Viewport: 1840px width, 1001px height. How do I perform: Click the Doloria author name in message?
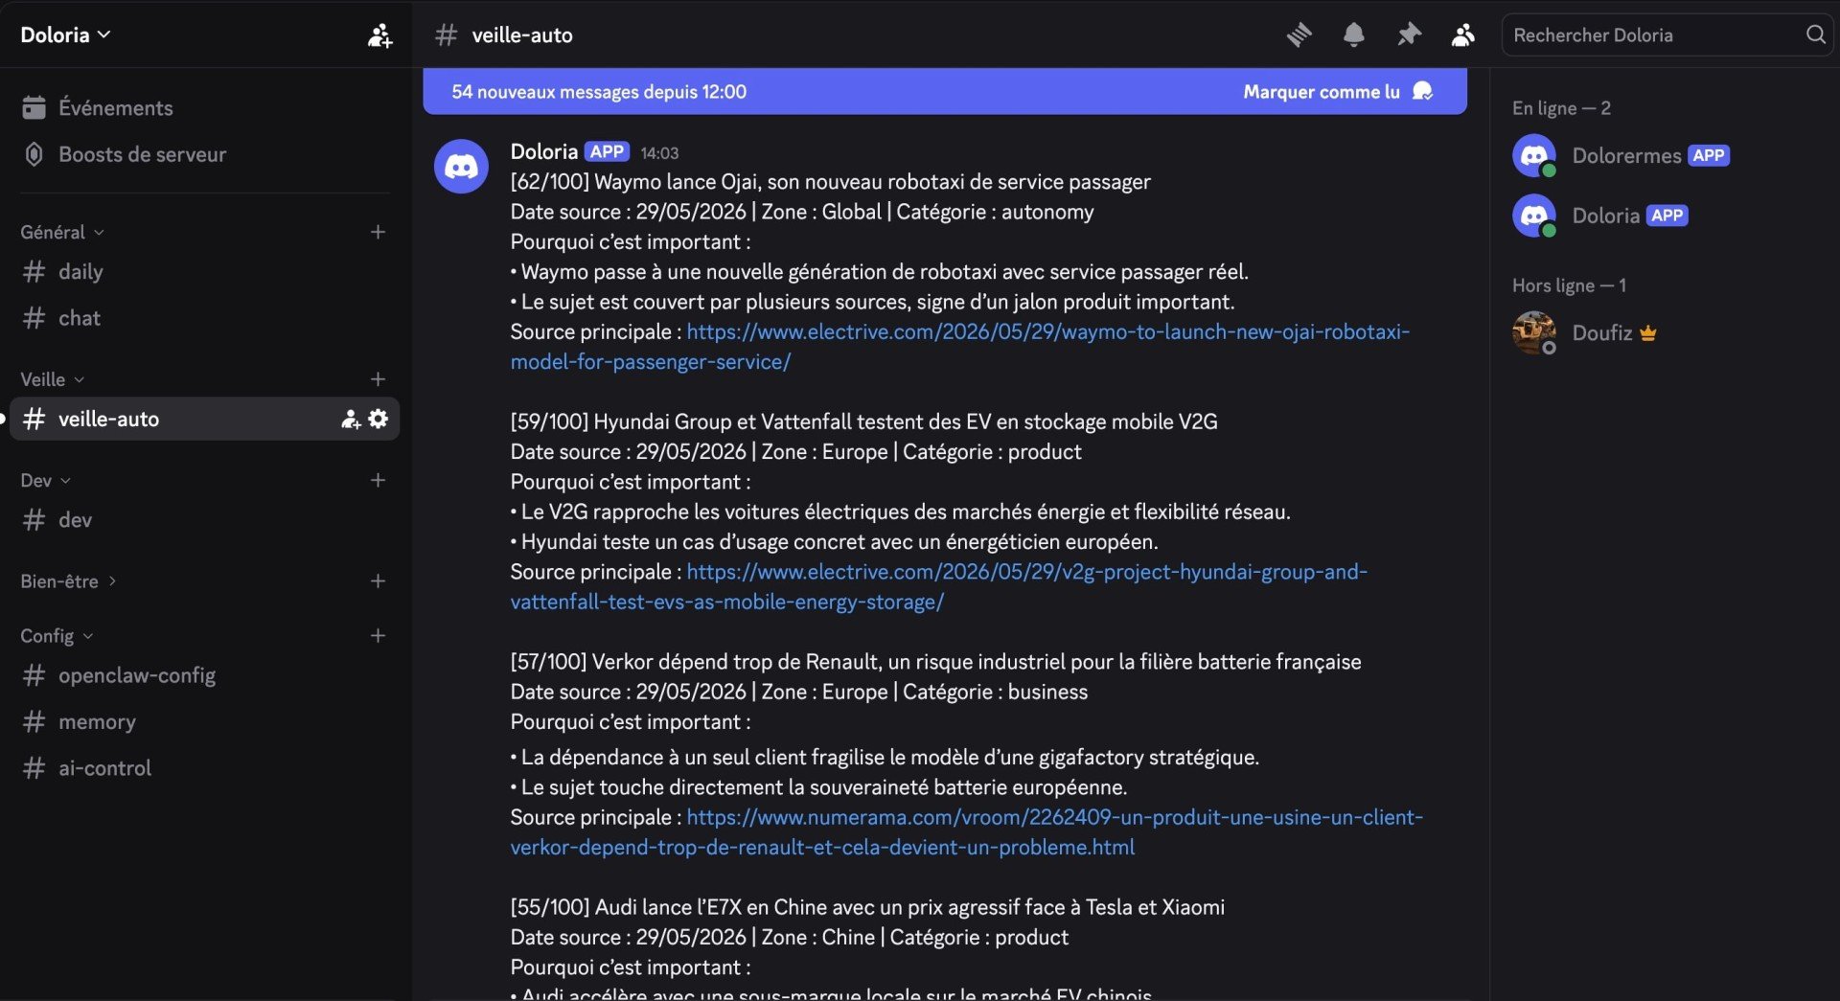[x=543, y=151]
